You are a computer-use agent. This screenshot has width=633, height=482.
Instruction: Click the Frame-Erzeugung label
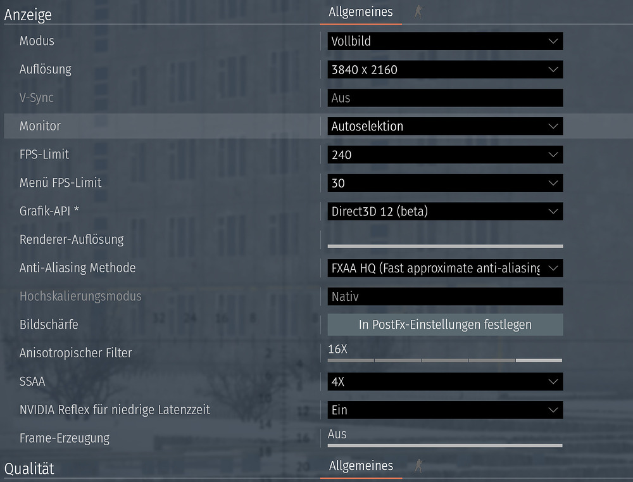click(64, 438)
